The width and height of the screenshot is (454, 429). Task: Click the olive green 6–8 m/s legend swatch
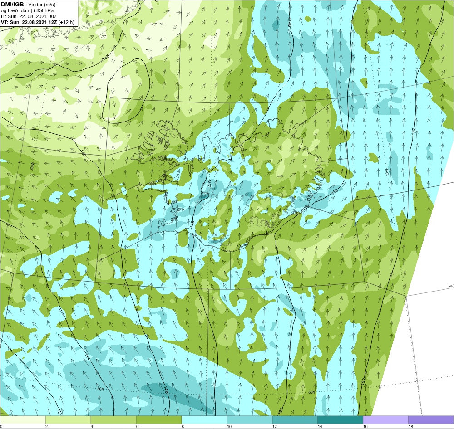(158, 420)
